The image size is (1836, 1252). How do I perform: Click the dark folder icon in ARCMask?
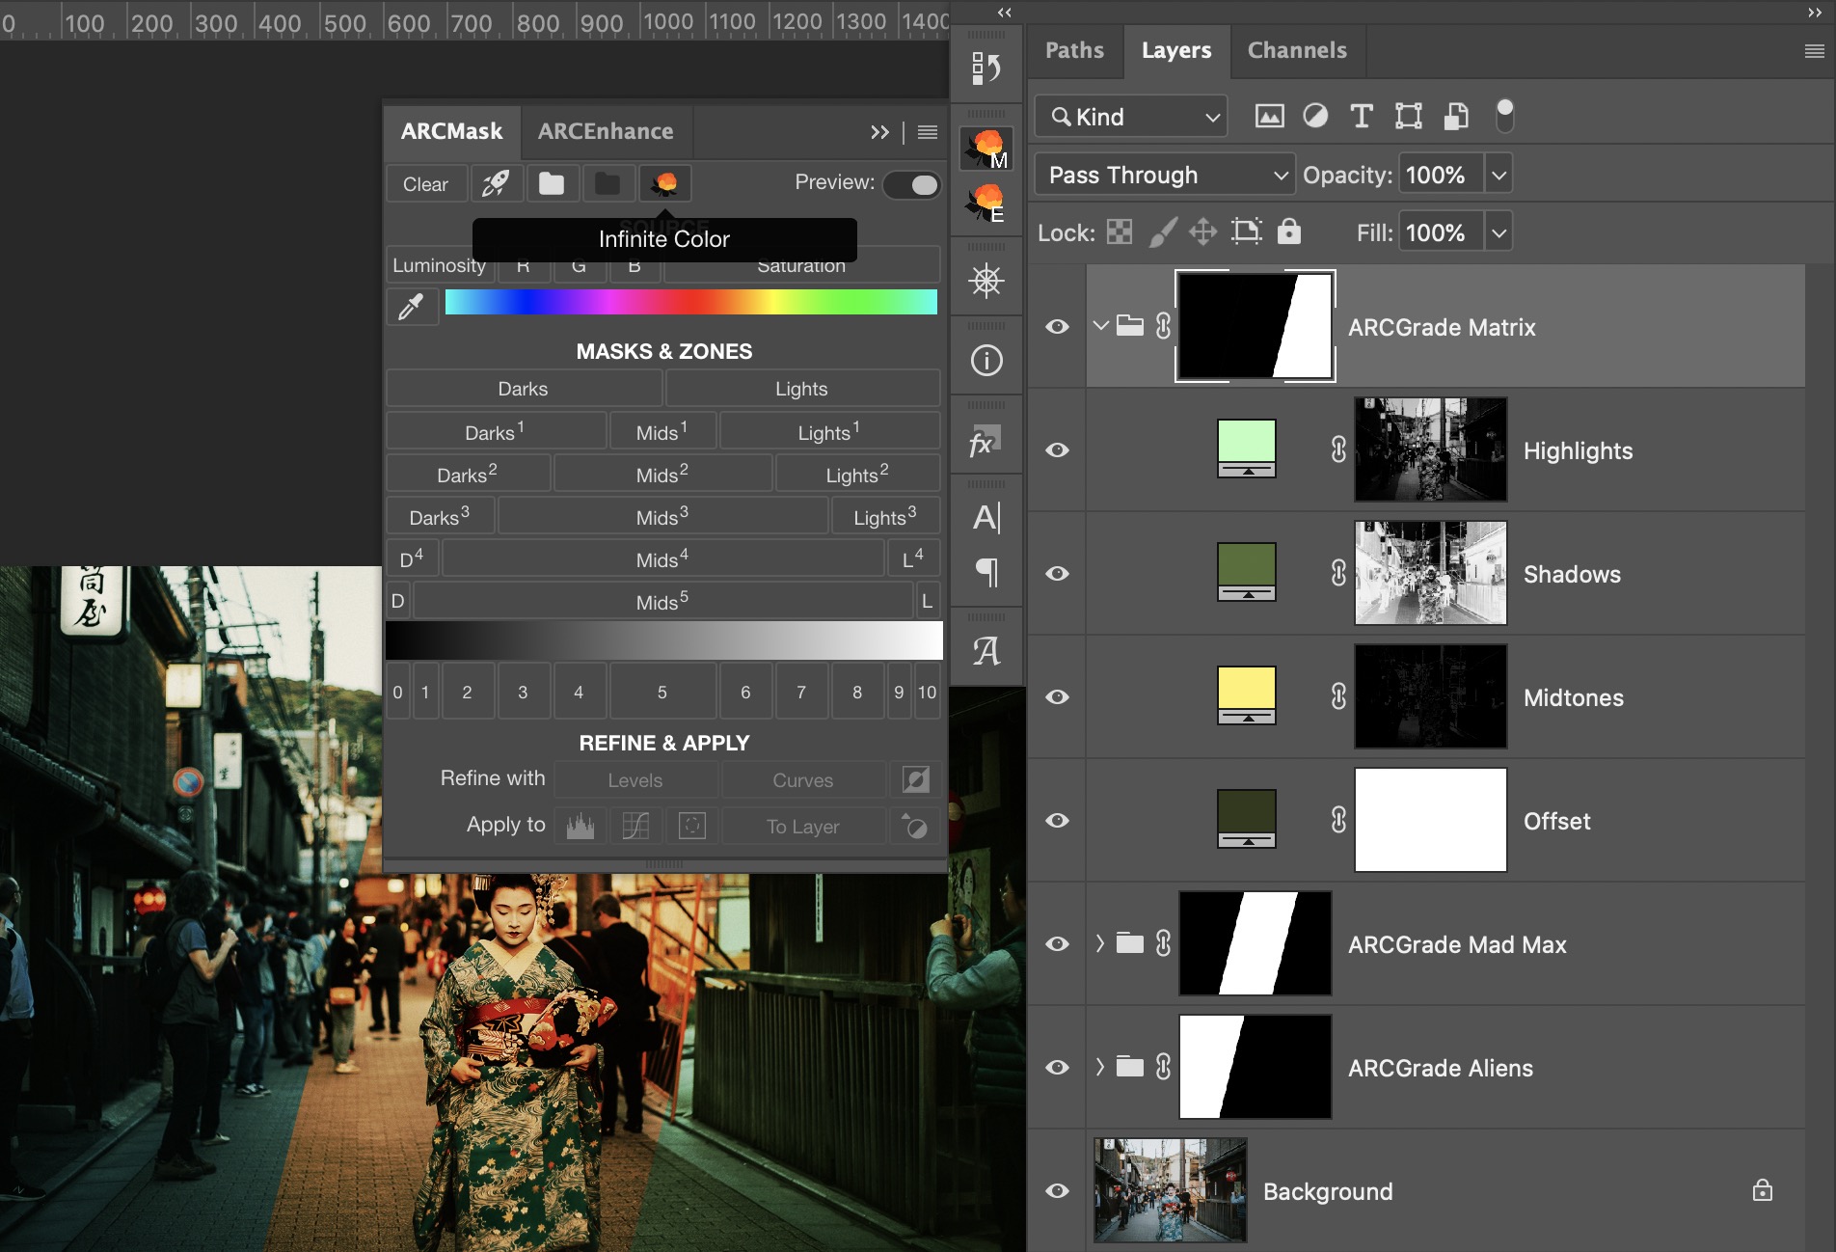click(607, 183)
